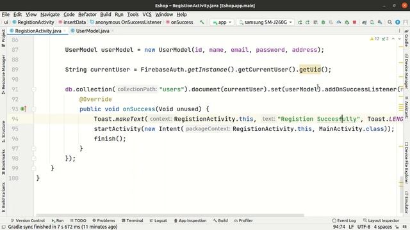This screenshot has width=410, height=230.
Task: Click the Search Everywhere magnifier icon
Action: 389,22
